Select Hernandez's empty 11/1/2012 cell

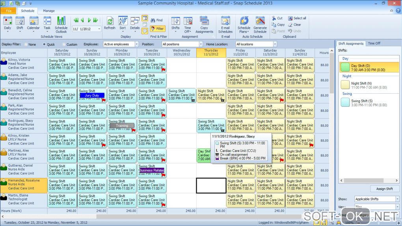(x=211, y=185)
